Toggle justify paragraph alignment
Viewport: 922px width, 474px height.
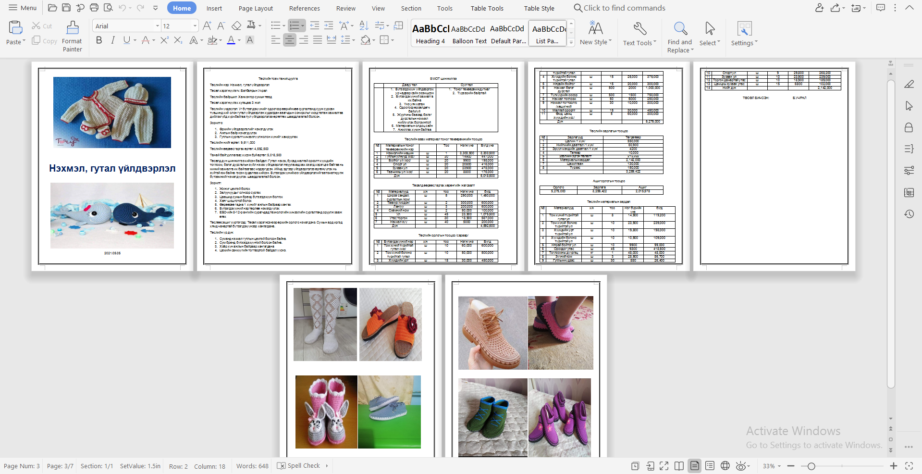coord(317,40)
